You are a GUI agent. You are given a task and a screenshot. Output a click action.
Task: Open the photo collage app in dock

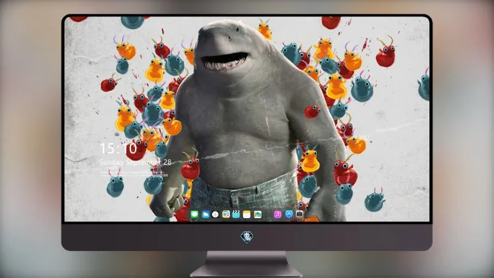click(258, 215)
